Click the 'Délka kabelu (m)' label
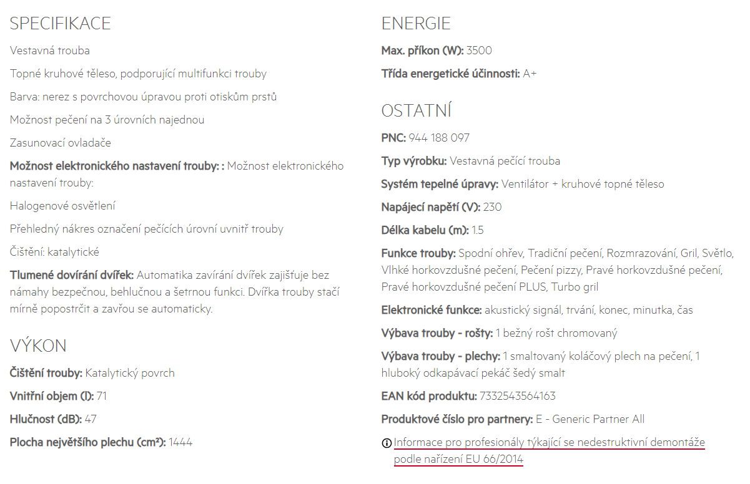Screen dimensions: 750x484 click(425, 230)
